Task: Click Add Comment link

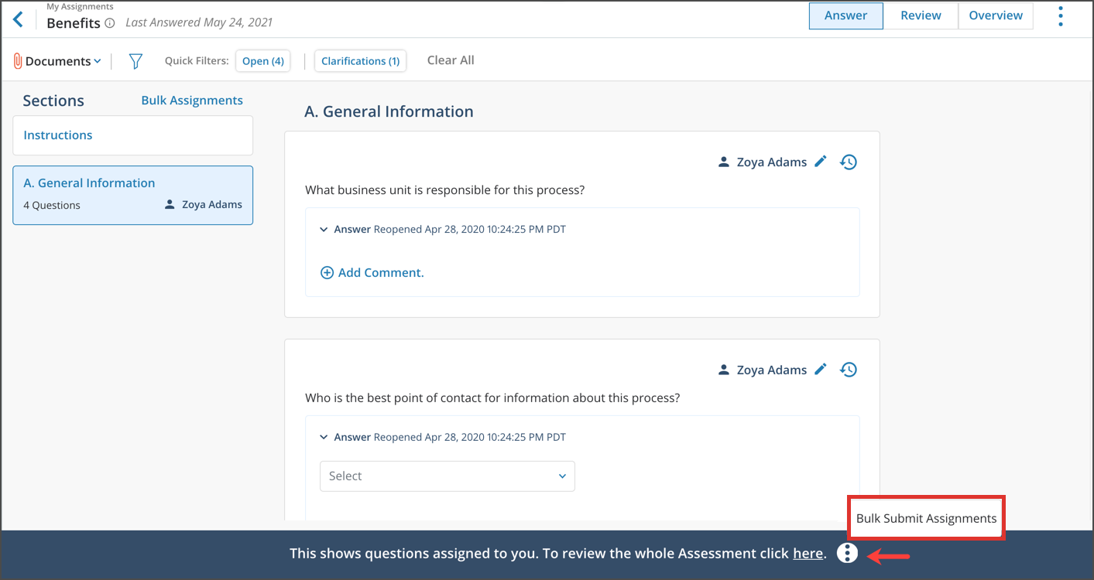Action: 381,273
